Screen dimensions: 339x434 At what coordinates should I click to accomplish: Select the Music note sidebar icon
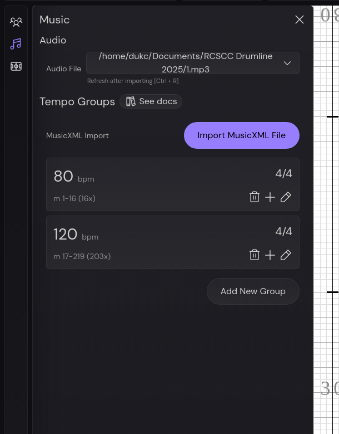click(x=16, y=44)
